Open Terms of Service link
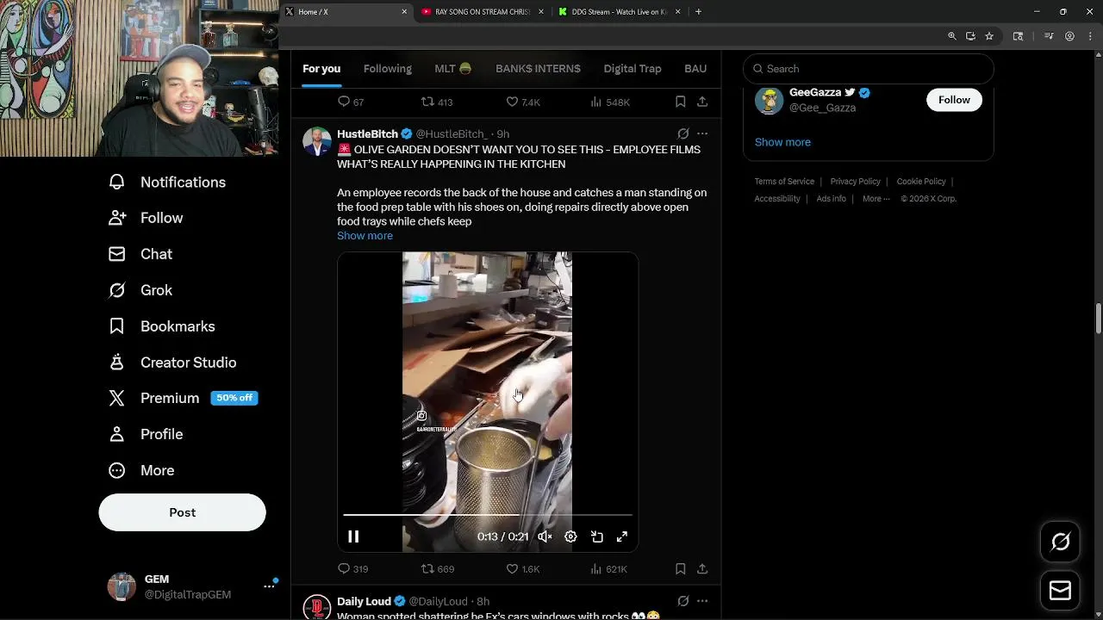 click(x=784, y=182)
